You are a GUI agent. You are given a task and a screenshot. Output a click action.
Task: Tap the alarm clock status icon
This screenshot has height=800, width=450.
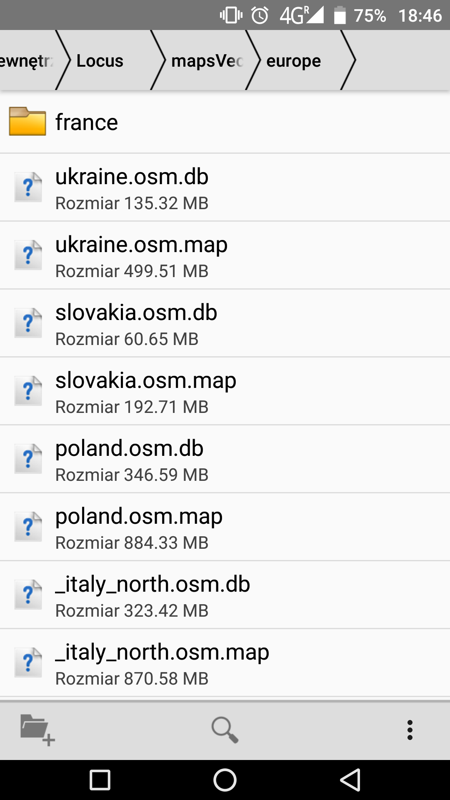[x=260, y=15]
